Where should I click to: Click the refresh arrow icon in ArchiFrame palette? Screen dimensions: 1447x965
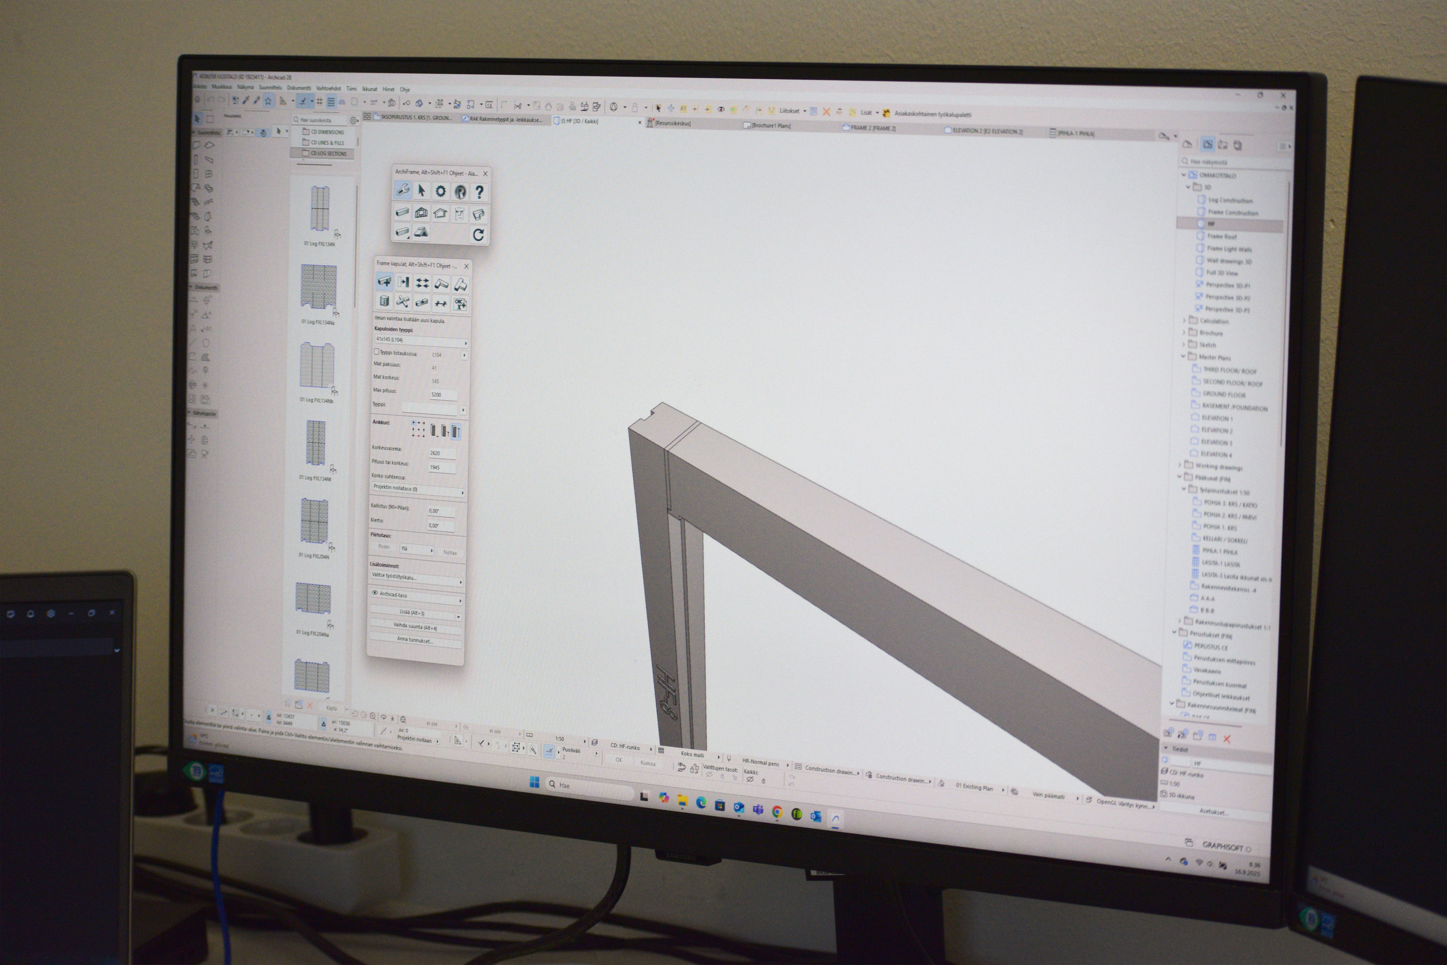[478, 235]
